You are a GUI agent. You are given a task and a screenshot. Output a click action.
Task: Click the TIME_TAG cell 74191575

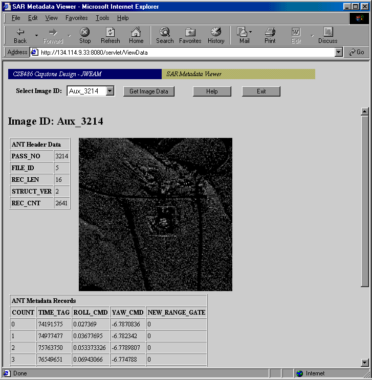(54, 324)
